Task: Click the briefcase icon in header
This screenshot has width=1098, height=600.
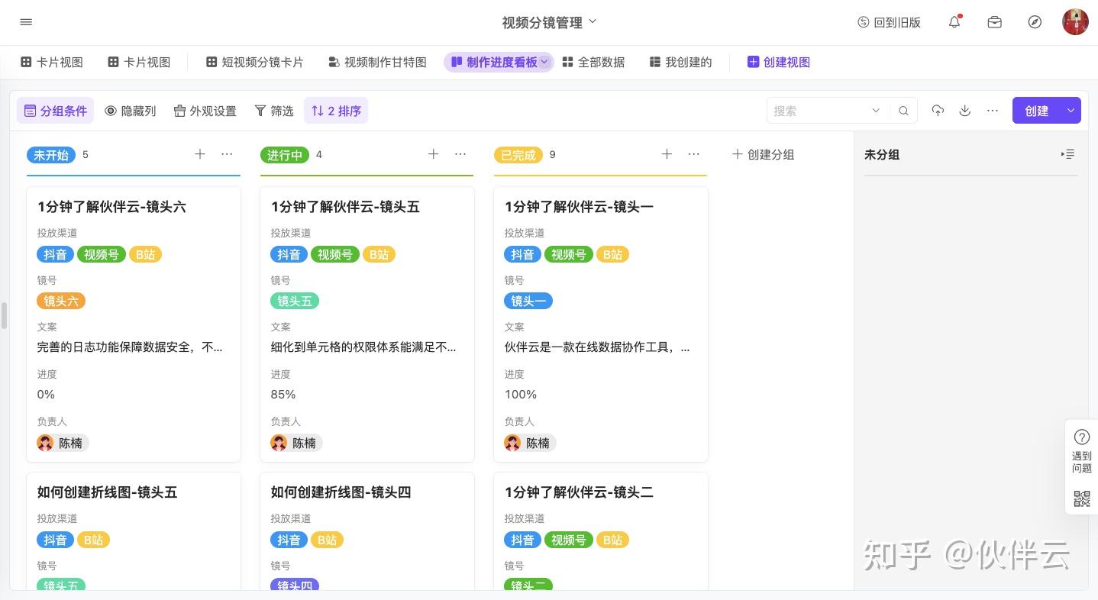Action: point(994,22)
